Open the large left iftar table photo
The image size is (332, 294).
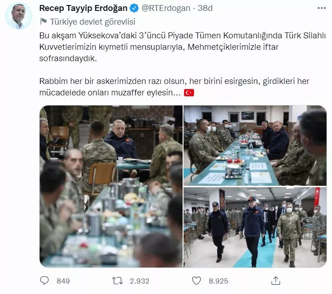[x=111, y=186]
